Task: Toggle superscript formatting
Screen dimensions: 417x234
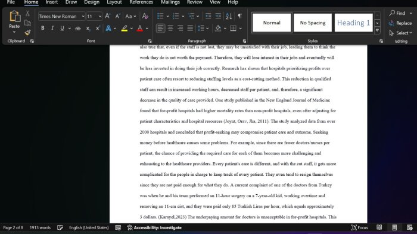Action: [98, 28]
